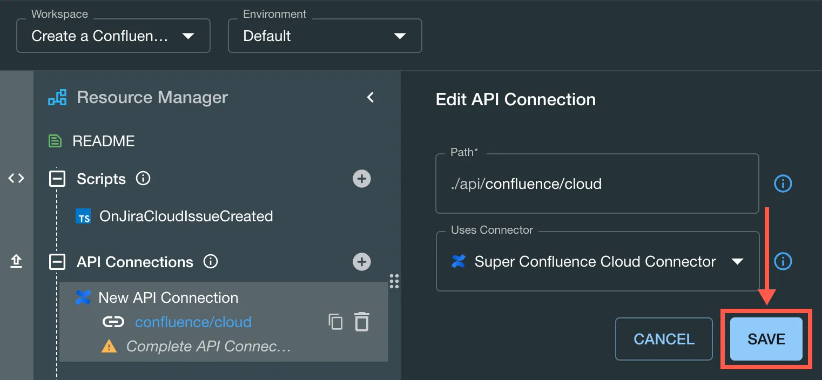
Task: Open the Workspace dropdown
Action: (113, 36)
